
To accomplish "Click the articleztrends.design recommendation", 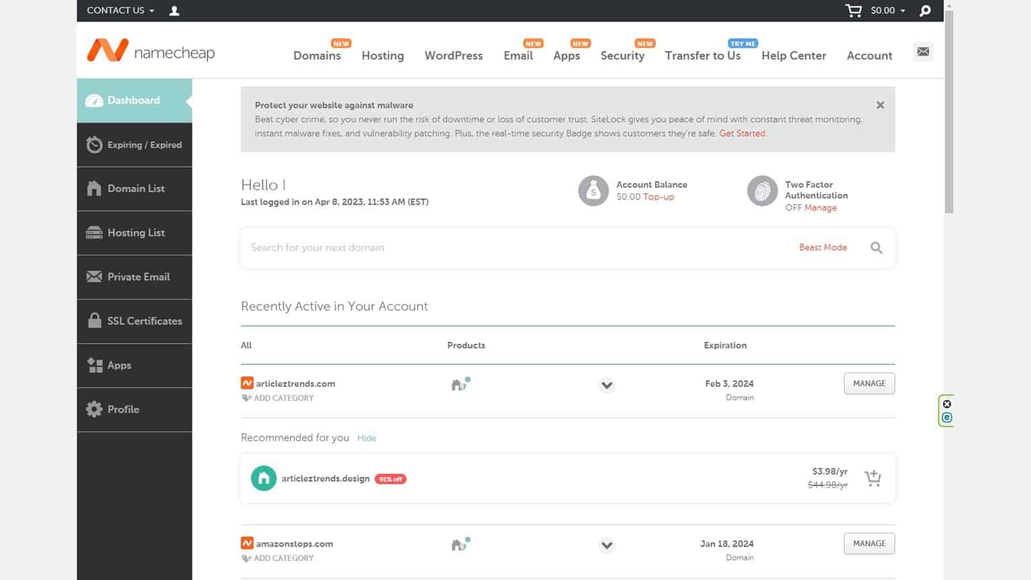I will tap(326, 479).
